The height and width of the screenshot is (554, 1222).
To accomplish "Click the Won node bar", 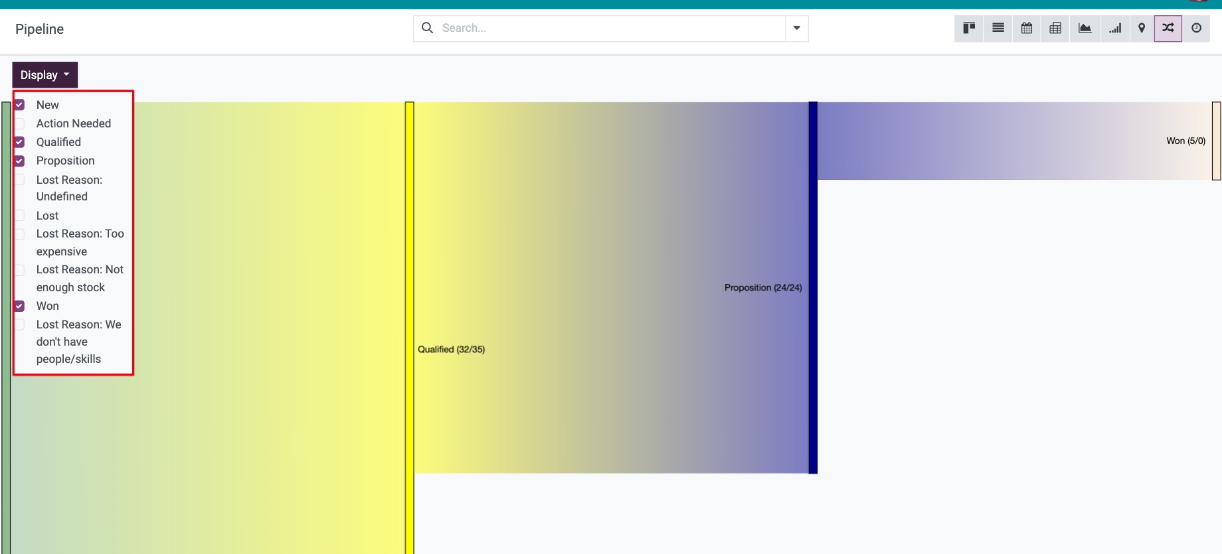I will click(1217, 141).
